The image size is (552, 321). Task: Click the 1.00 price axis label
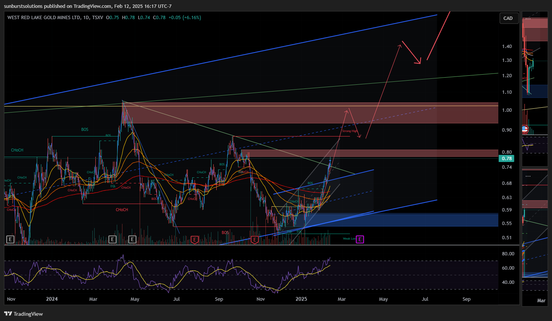[x=507, y=110]
